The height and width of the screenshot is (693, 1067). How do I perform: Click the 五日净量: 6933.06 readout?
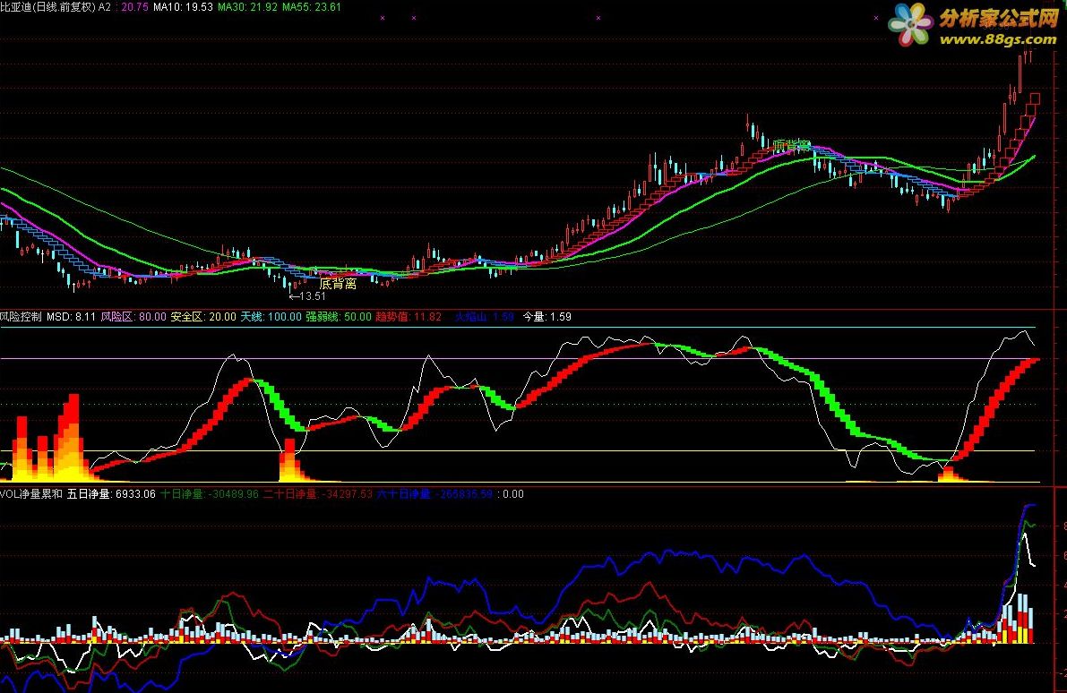(111, 494)
